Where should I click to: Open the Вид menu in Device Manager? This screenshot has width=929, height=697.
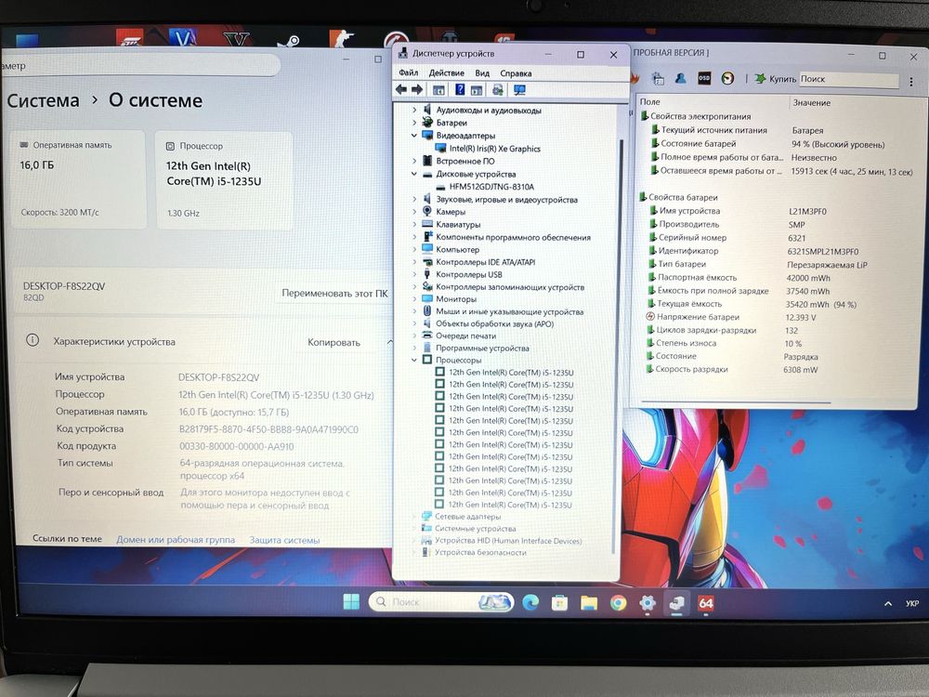[x=482, y=72]
